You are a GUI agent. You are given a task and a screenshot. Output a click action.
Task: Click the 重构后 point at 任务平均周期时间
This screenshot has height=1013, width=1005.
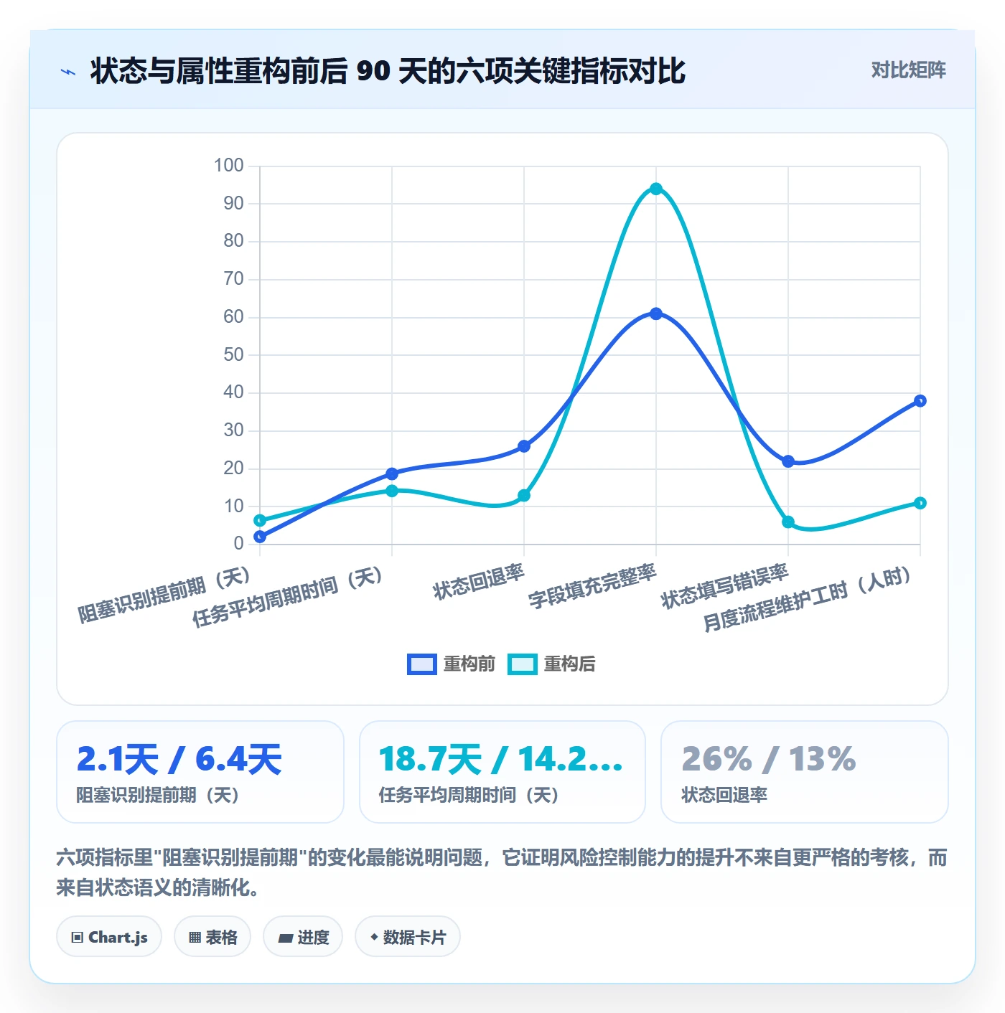click(x=392, y=491)
